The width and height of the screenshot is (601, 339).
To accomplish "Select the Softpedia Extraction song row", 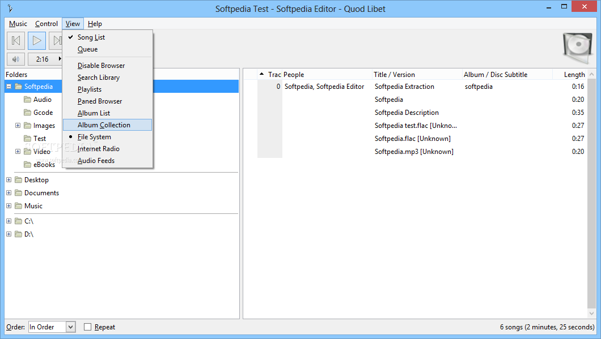I will pyautogui.click(x=415, y=87).
